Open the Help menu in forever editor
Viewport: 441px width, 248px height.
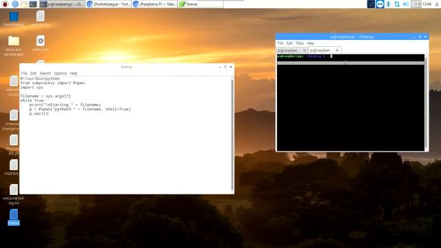(74, 74)
